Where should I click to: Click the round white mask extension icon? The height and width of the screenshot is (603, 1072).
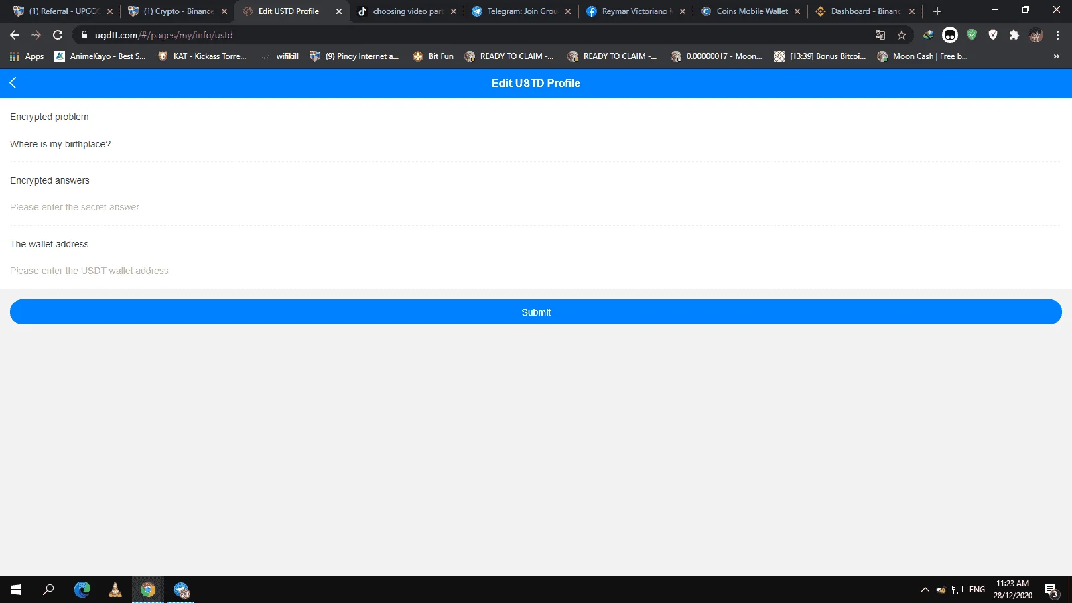coord(950,35)
